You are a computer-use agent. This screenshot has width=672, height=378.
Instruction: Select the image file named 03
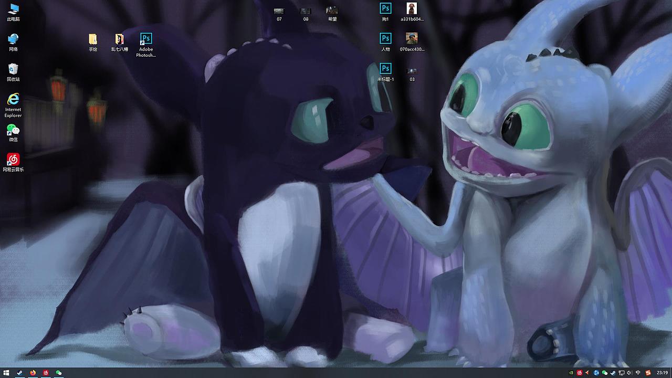[412, 75]
